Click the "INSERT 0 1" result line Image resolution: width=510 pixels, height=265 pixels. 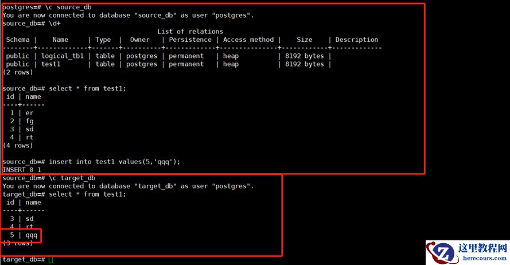22,170
